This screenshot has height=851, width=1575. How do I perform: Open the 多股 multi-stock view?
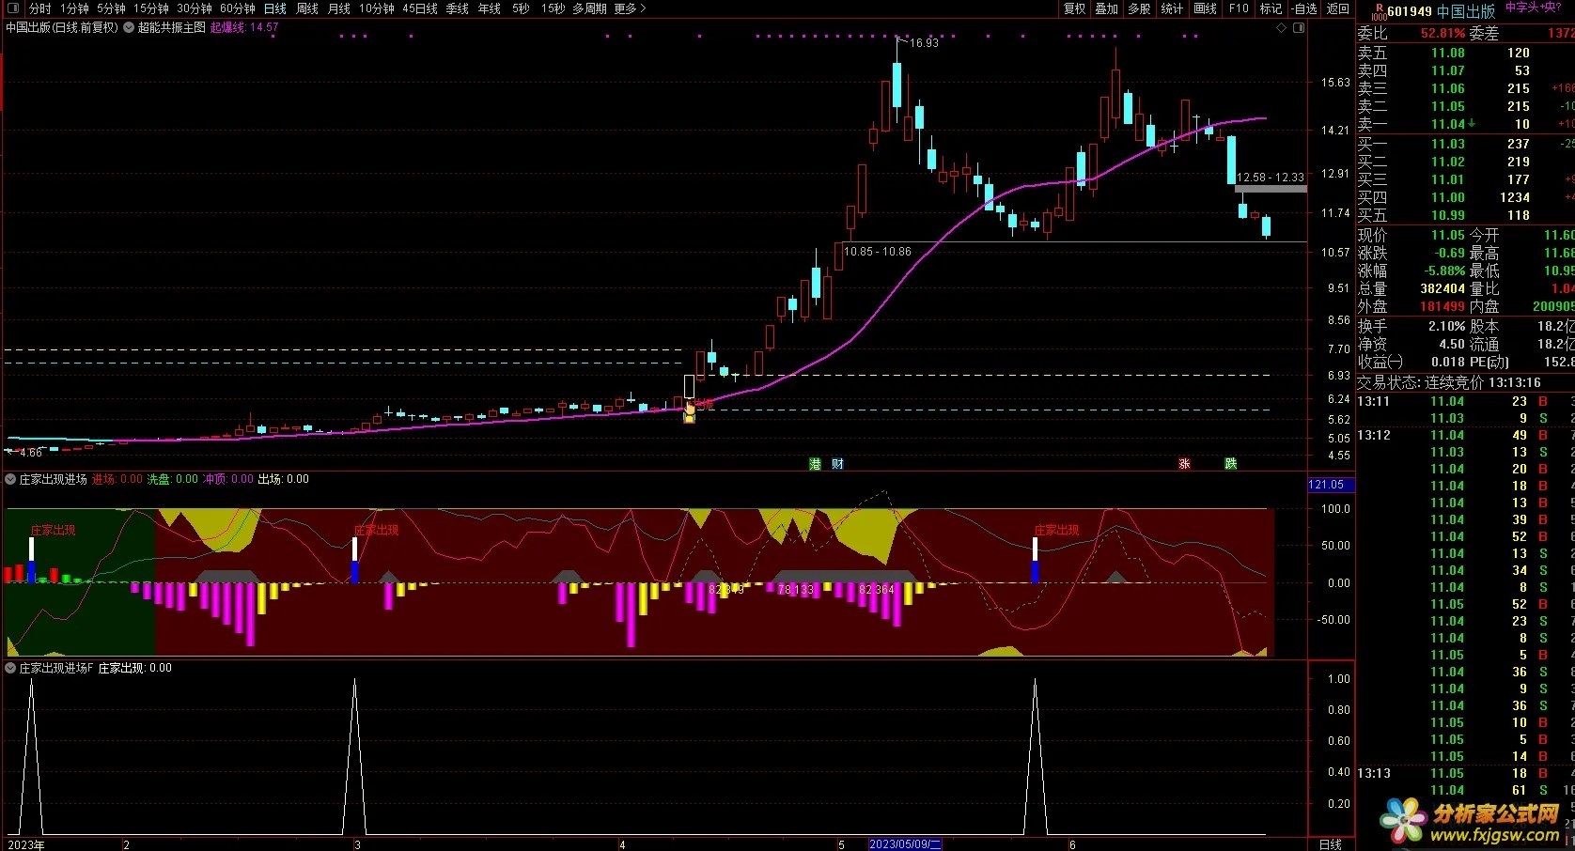(x=1139, y=8)
